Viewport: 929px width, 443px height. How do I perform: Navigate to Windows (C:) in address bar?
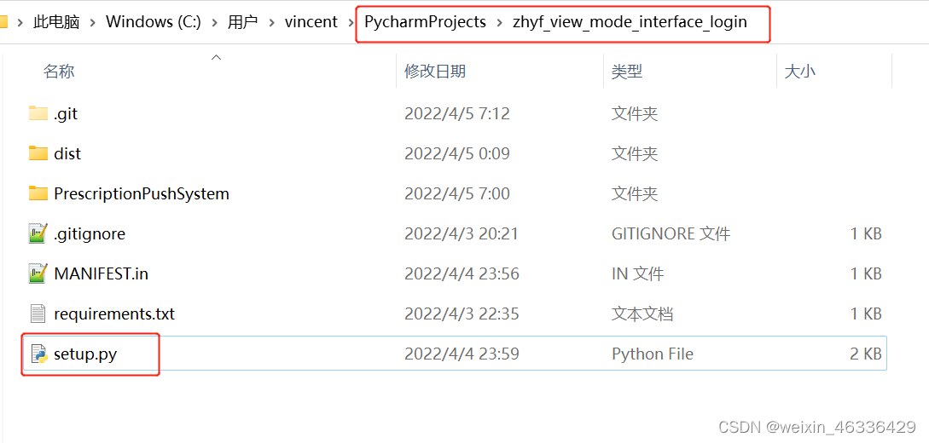tap(154, 22)
